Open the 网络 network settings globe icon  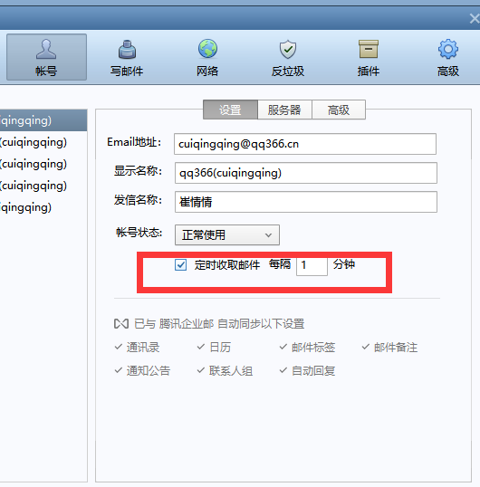click(207, 49)
